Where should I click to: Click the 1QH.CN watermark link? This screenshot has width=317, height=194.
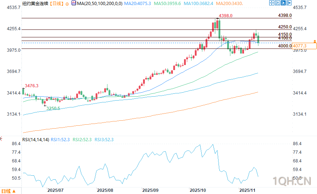(x=291, y=181)
